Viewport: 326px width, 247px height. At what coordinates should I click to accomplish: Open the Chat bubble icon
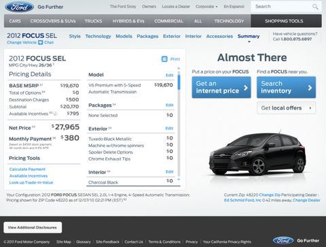click(41, 42)
